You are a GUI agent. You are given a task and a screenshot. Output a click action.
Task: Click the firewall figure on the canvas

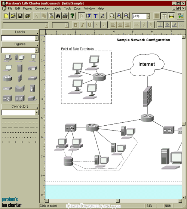click(147, 96)
